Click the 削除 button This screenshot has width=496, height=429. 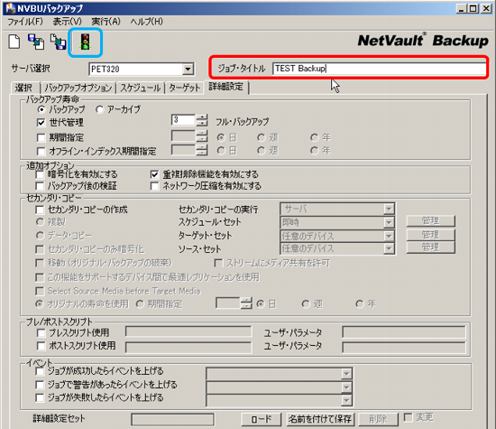point(379,419)
